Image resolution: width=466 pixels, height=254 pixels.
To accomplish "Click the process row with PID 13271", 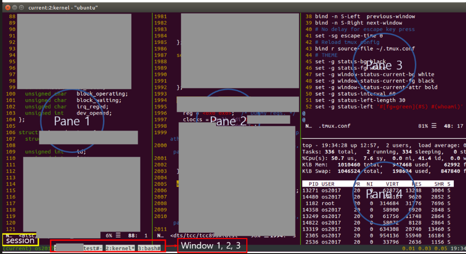I will point(377,190).
